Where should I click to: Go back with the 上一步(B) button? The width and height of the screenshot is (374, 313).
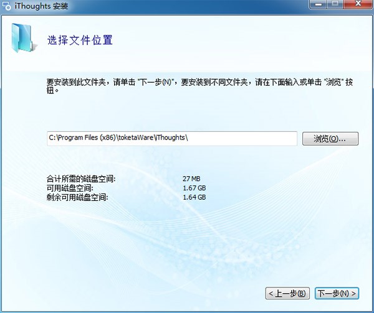[287, 293]
